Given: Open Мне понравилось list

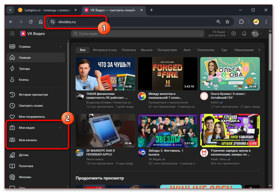Looking at the screenshot, I should 36,117.
